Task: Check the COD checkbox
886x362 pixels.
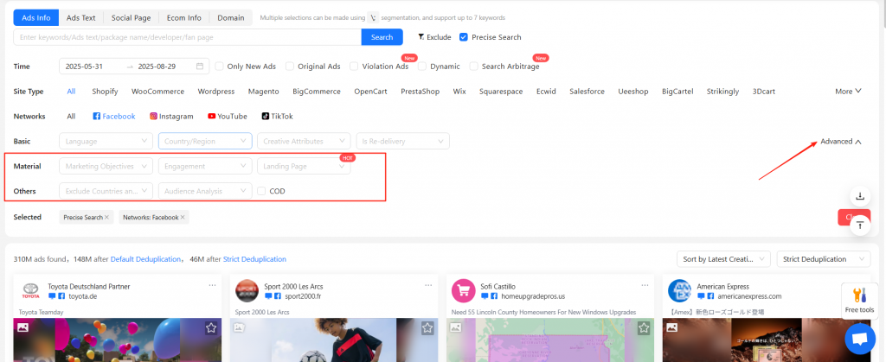Action: [x=261, y=191]
